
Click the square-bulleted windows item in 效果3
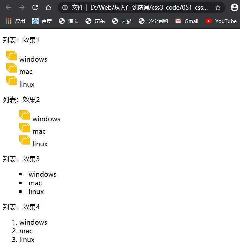[x=43, y=174]
